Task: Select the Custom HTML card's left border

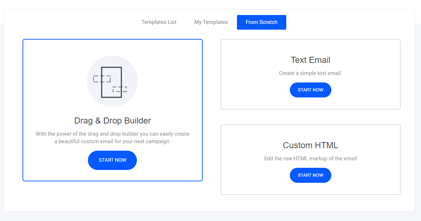Action: 221,160
